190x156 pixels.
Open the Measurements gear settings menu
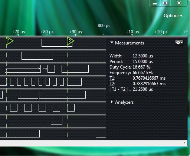click(x=179, y=43)
